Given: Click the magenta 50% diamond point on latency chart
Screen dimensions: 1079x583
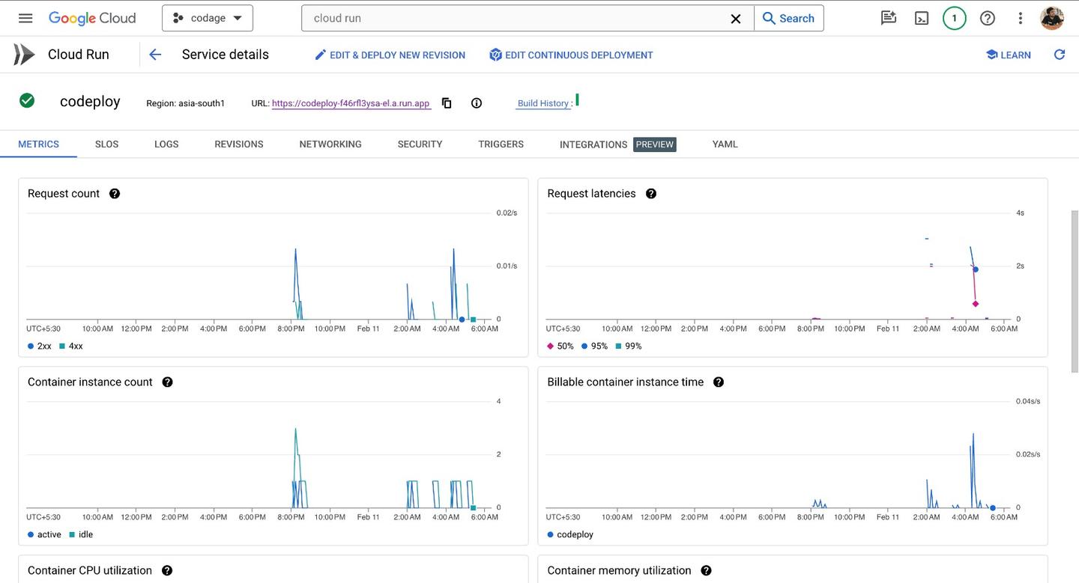Looking at the screenshot, I should pos(975,304).
